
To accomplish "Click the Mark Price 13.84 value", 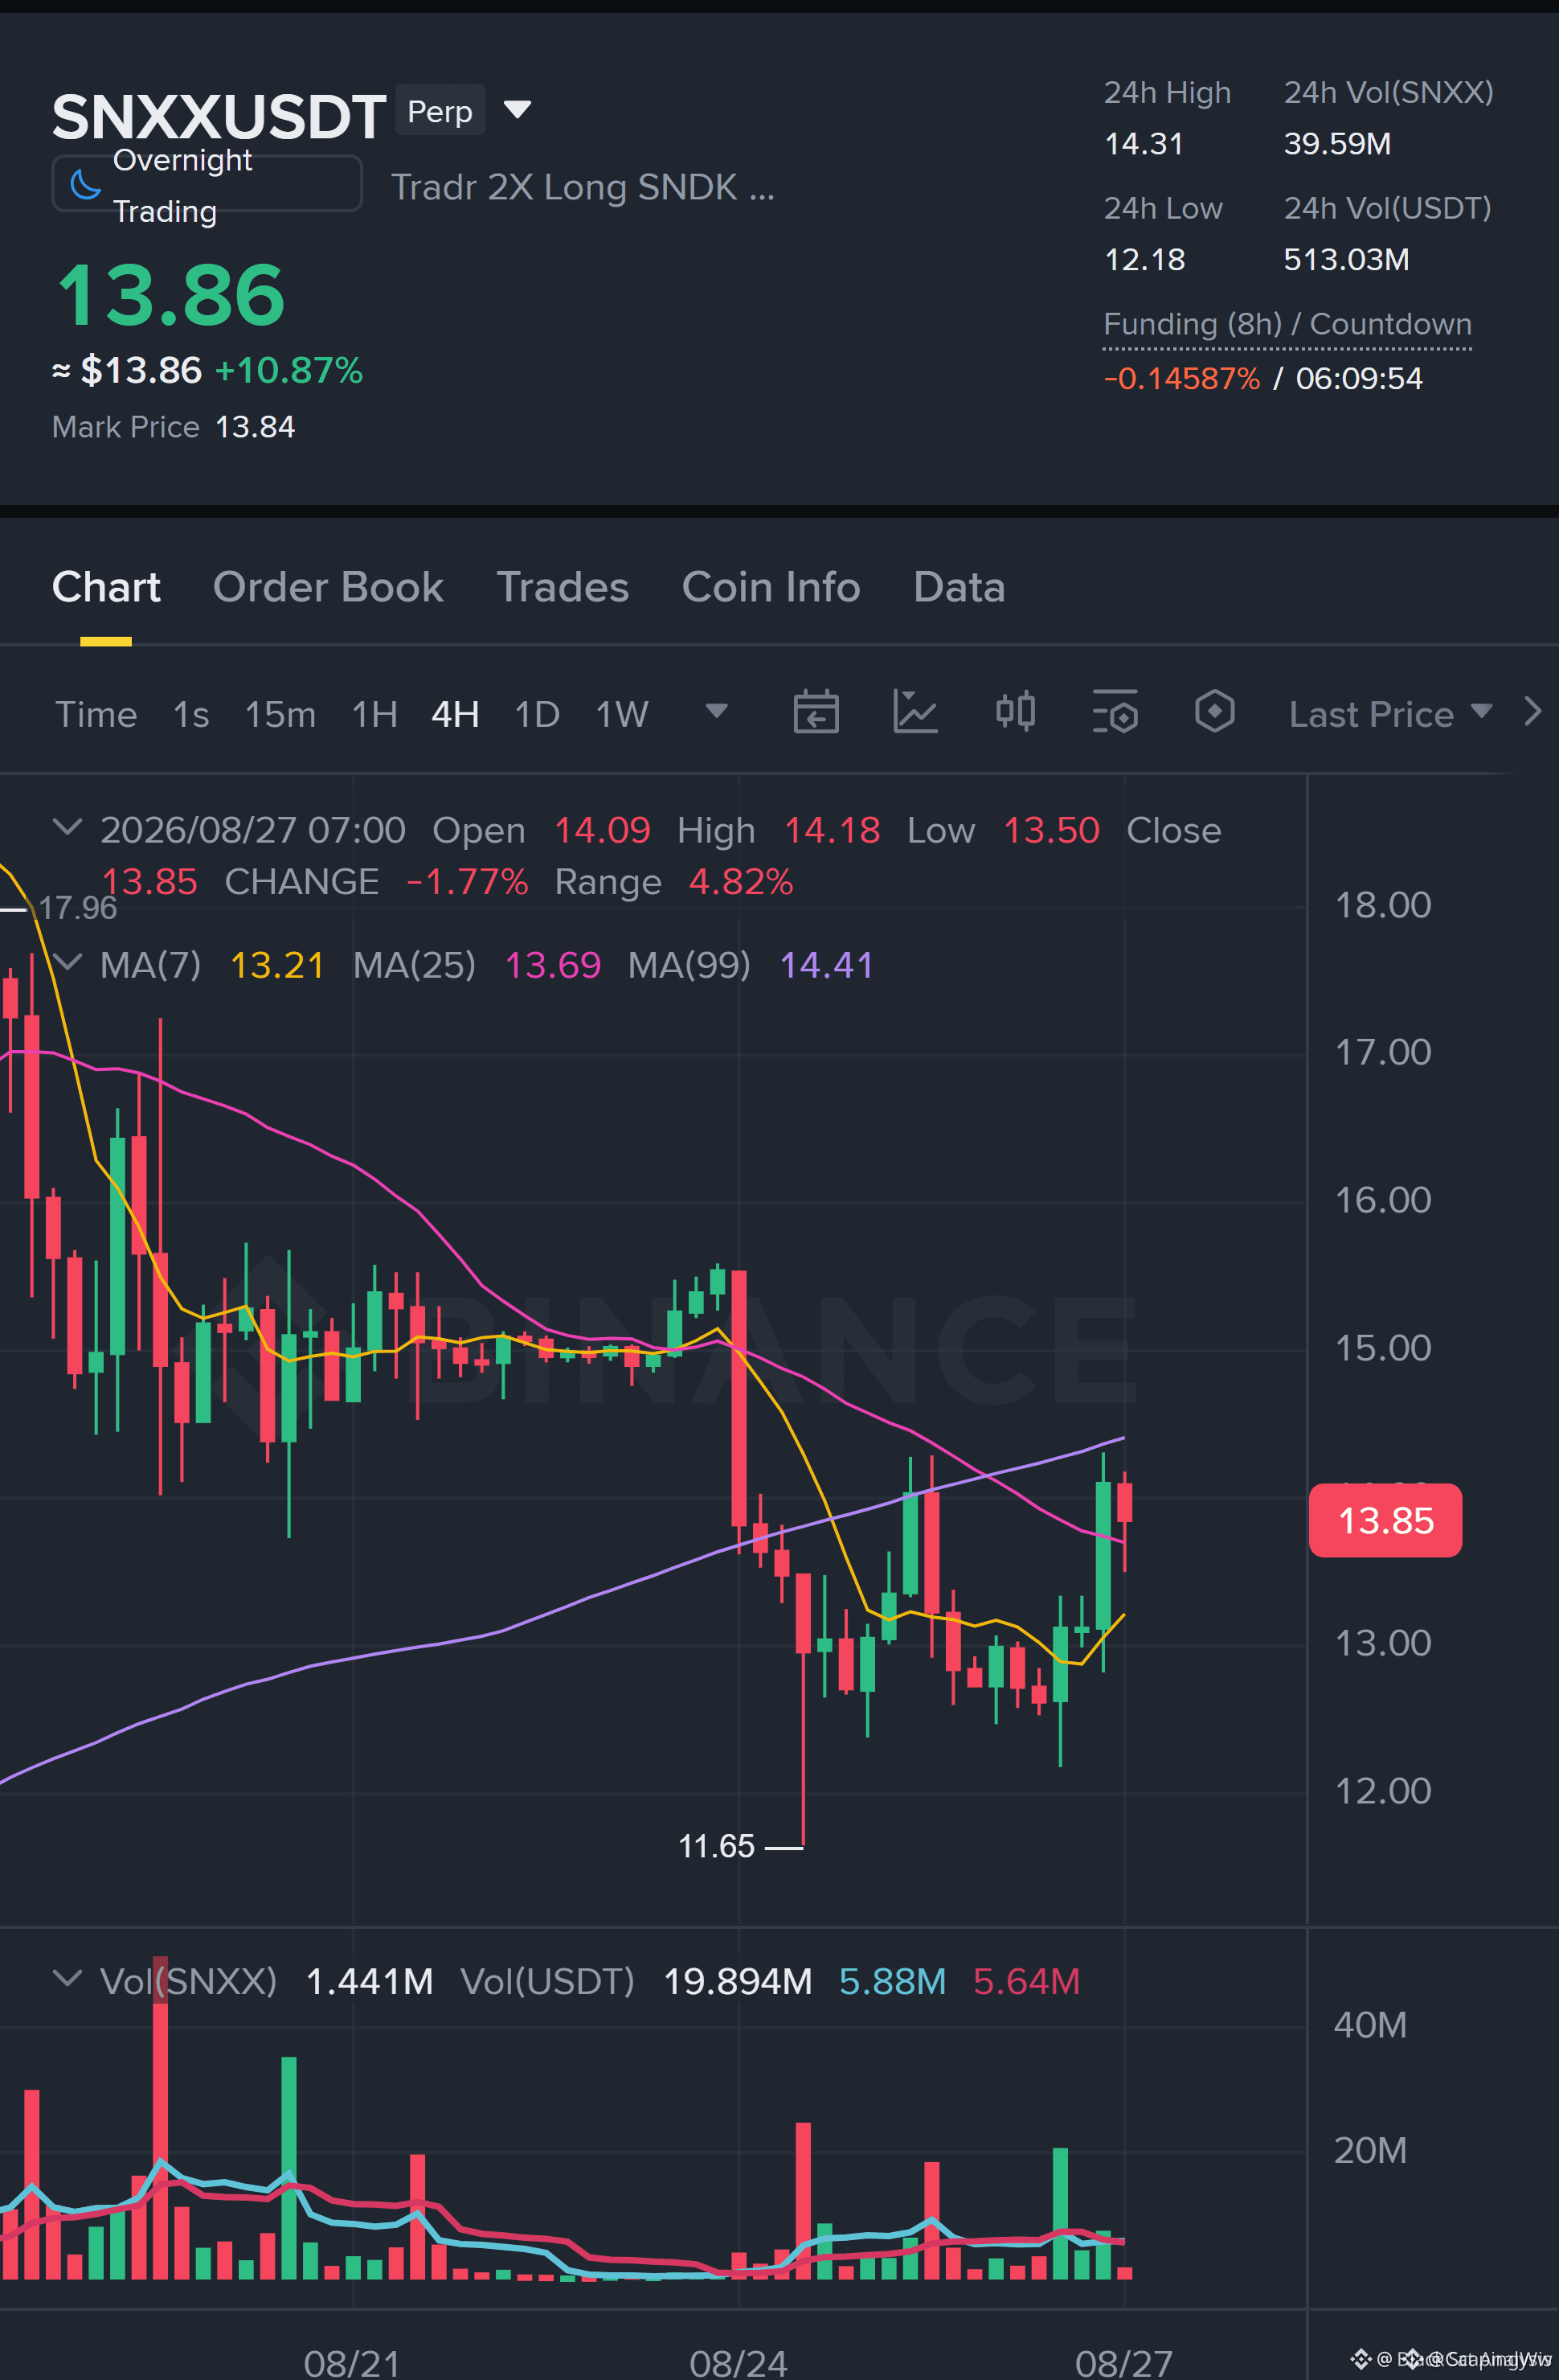I will click(x=255, y=427).
